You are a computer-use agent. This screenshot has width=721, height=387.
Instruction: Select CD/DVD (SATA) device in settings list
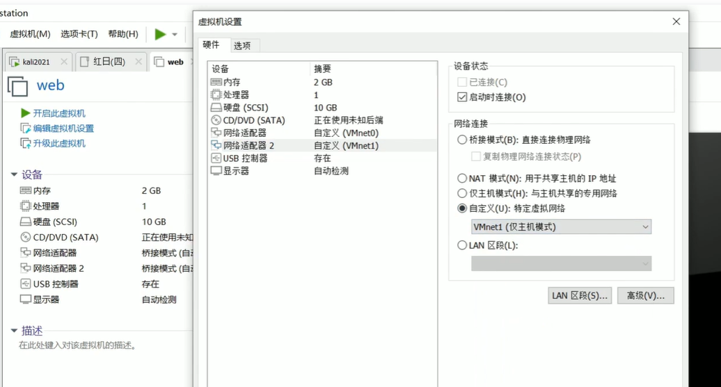254,120
